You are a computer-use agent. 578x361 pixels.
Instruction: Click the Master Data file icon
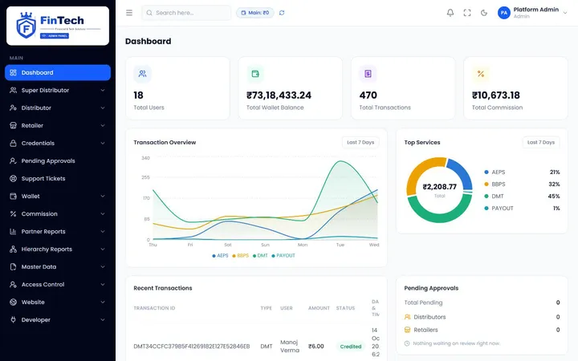click(14, 267)
